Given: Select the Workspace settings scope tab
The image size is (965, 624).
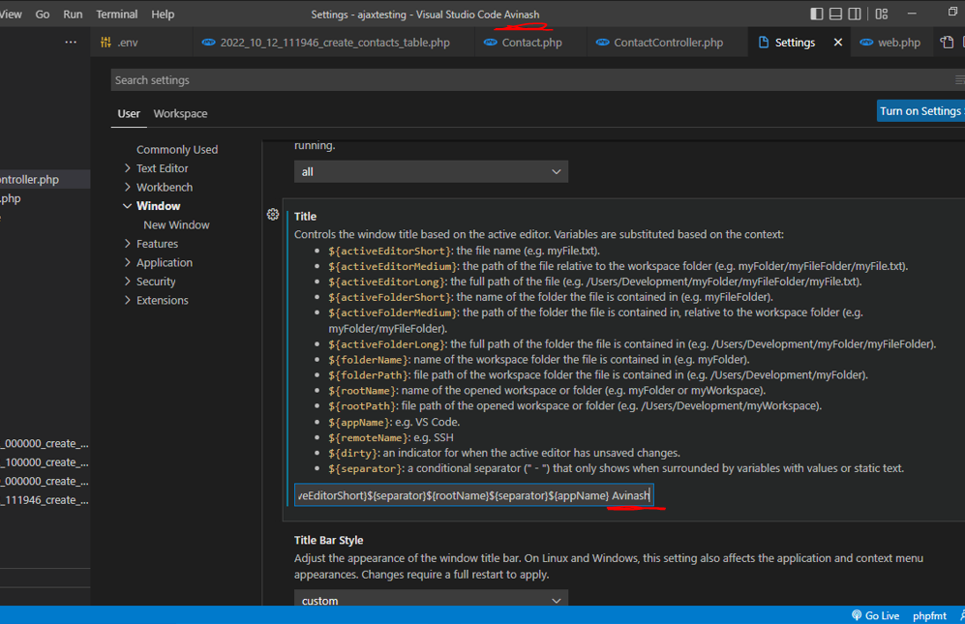Looking at the screenshot, I should click(x=180, y=114).
